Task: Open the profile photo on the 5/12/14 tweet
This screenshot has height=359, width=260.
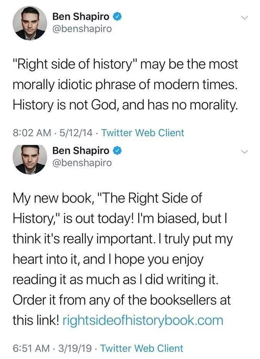Action: (30, 23)
